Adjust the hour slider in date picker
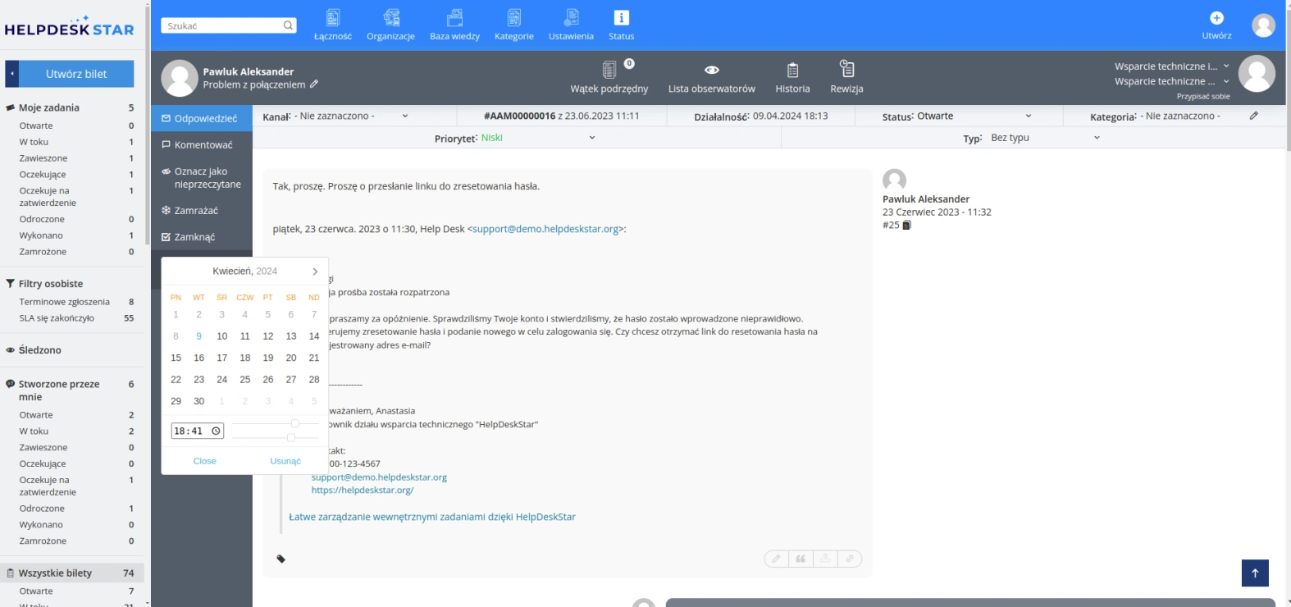1291x607 pixels. click(x=295, y=423)
